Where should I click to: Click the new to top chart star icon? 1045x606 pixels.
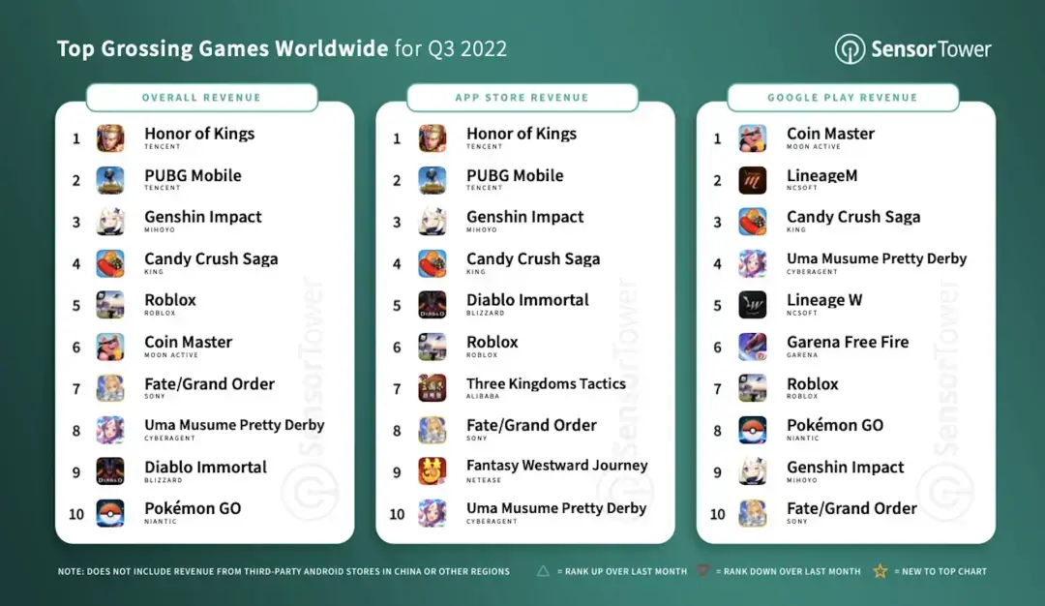coord(880,571)
